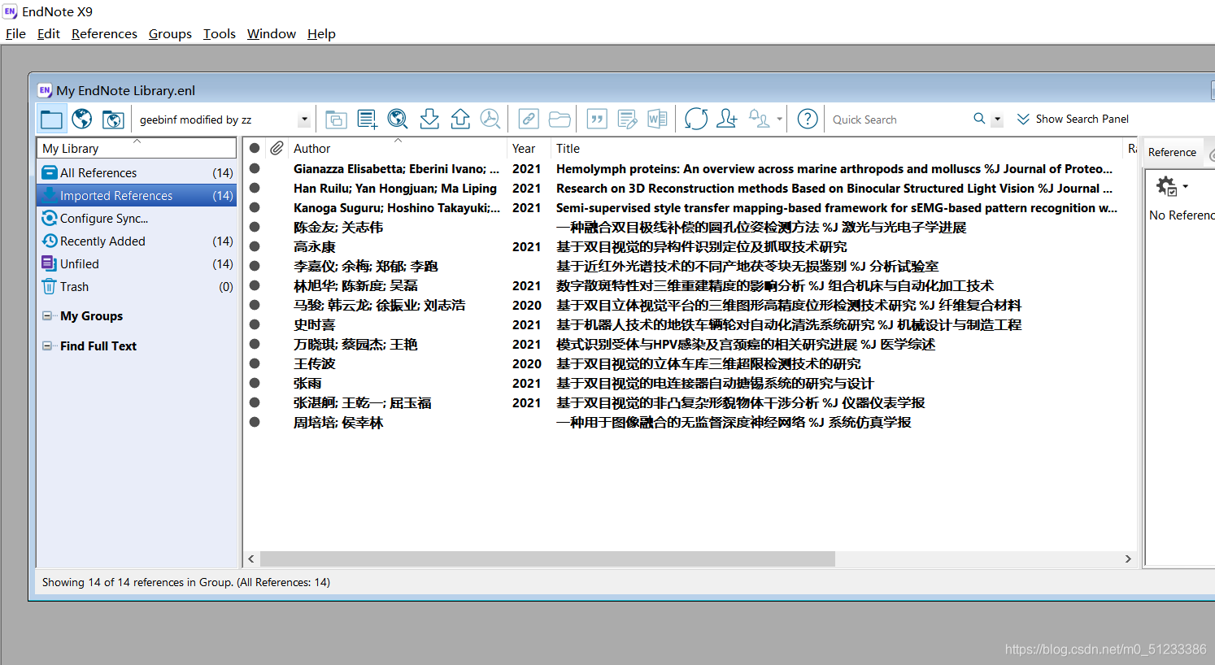Open the References menu

click(104, 33)
